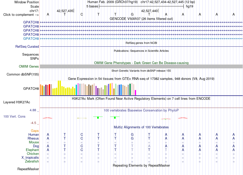This screenshot has width=243, height=175.
Task: Select the Rhesus alignment row label
Action: 33,138
